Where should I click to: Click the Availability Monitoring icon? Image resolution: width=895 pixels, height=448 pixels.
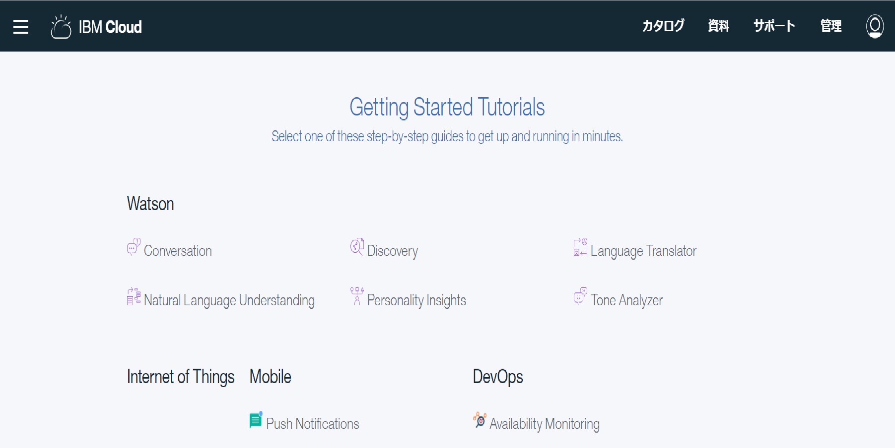pos(480,420)
